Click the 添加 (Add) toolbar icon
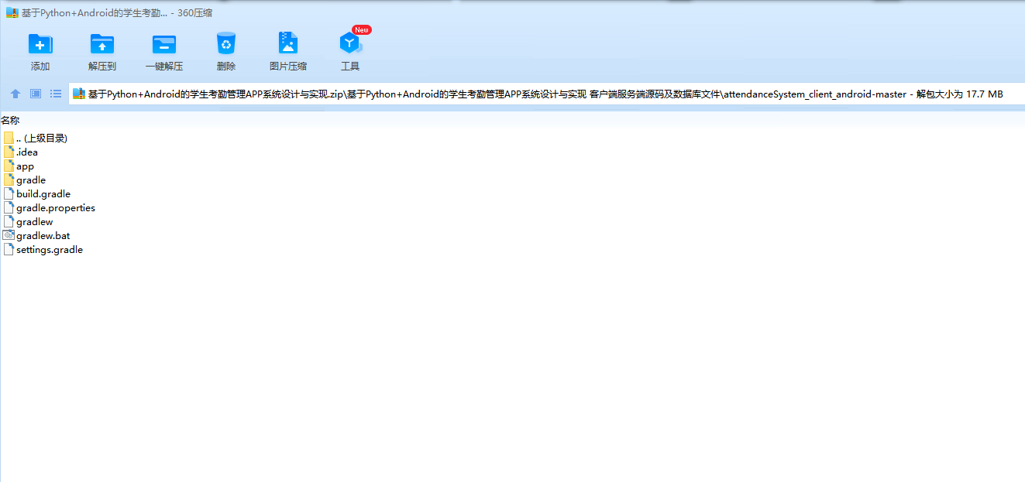This screenshot has height=482, width=1025. pos(40,44)
